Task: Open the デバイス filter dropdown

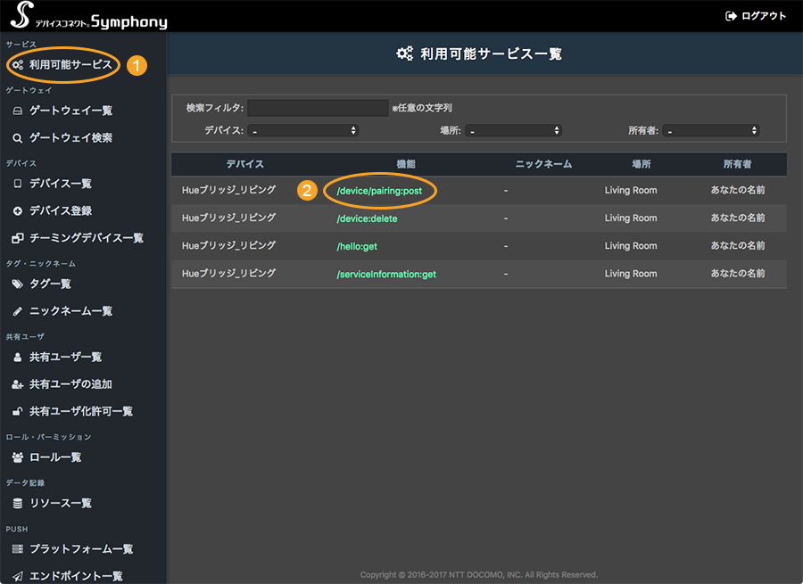Action: tap(303, 130)
